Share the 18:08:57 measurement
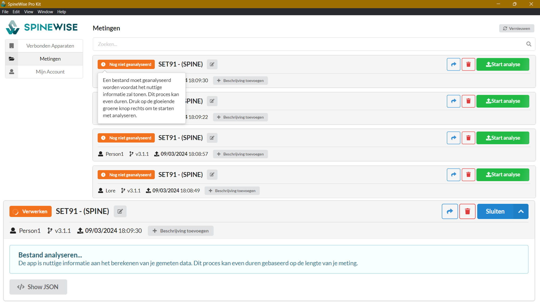Viewport: 540px width, 304px height. (454, 138)
